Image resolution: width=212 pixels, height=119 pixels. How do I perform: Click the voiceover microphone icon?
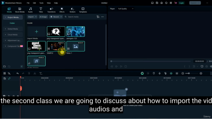[160, 73]
